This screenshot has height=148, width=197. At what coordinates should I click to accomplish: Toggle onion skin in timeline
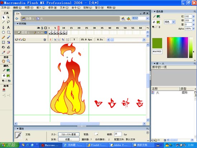point(55,40)
